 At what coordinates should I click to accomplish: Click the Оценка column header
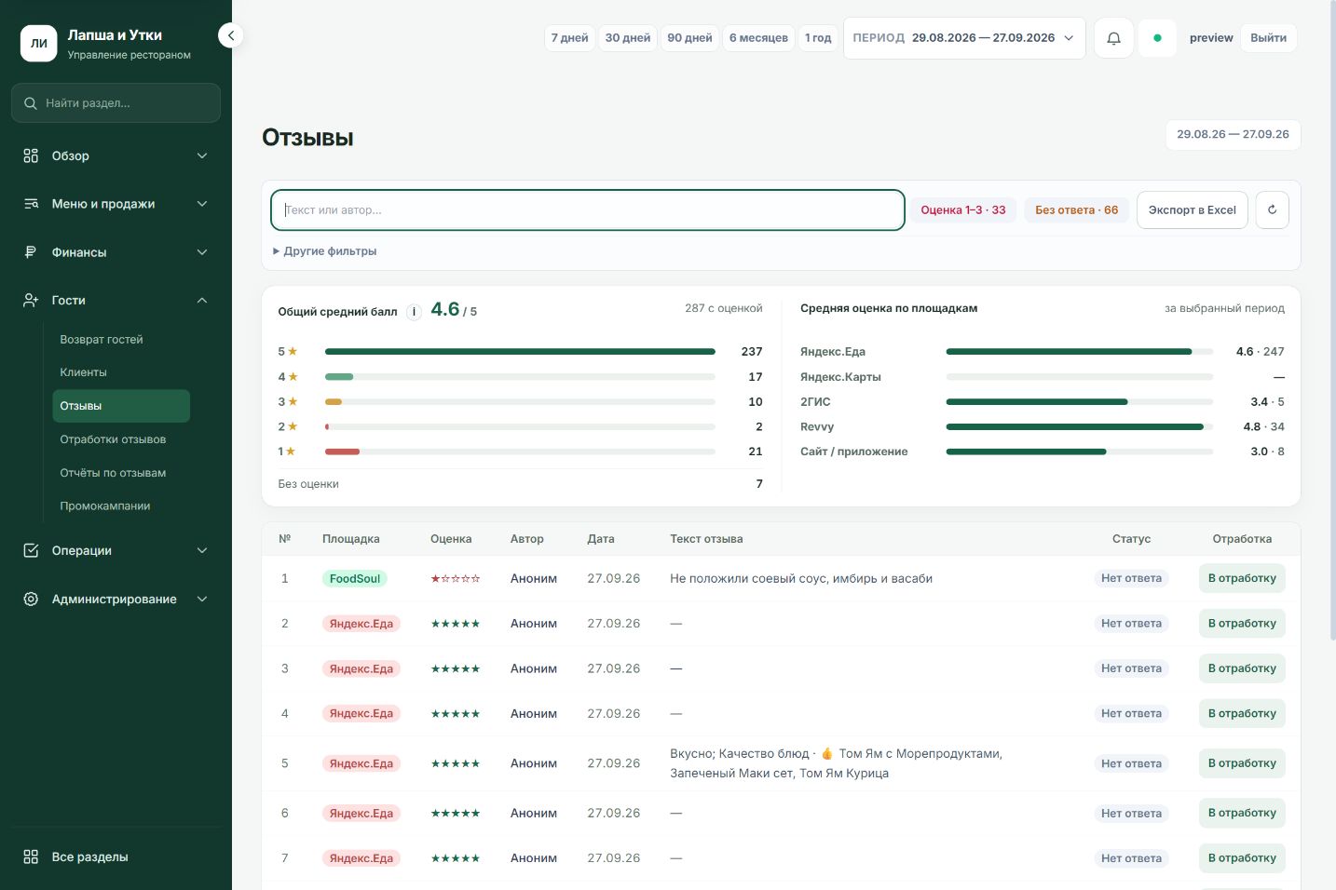click(x=451, y=539)
